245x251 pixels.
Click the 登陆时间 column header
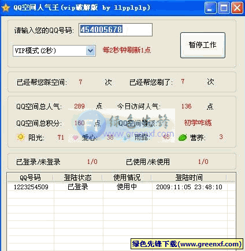click(189, 178)
